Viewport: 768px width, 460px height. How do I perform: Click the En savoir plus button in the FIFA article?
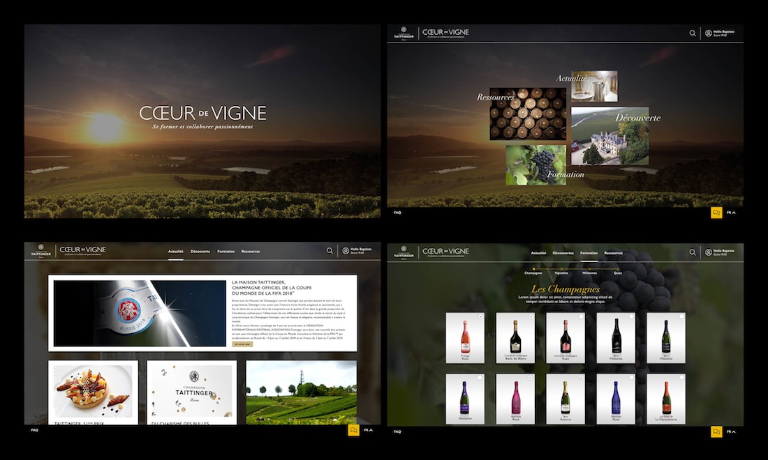[242, 344]
